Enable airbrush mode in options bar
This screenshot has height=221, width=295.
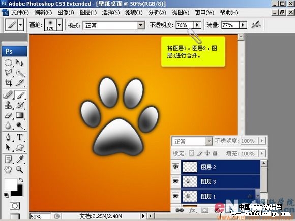pos(256,25)
